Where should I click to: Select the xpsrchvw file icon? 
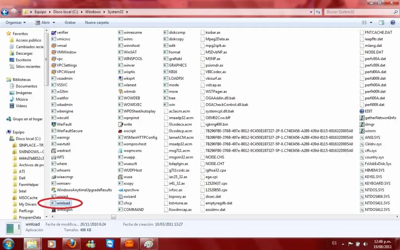pyautogui.click(x=120, y=190)
